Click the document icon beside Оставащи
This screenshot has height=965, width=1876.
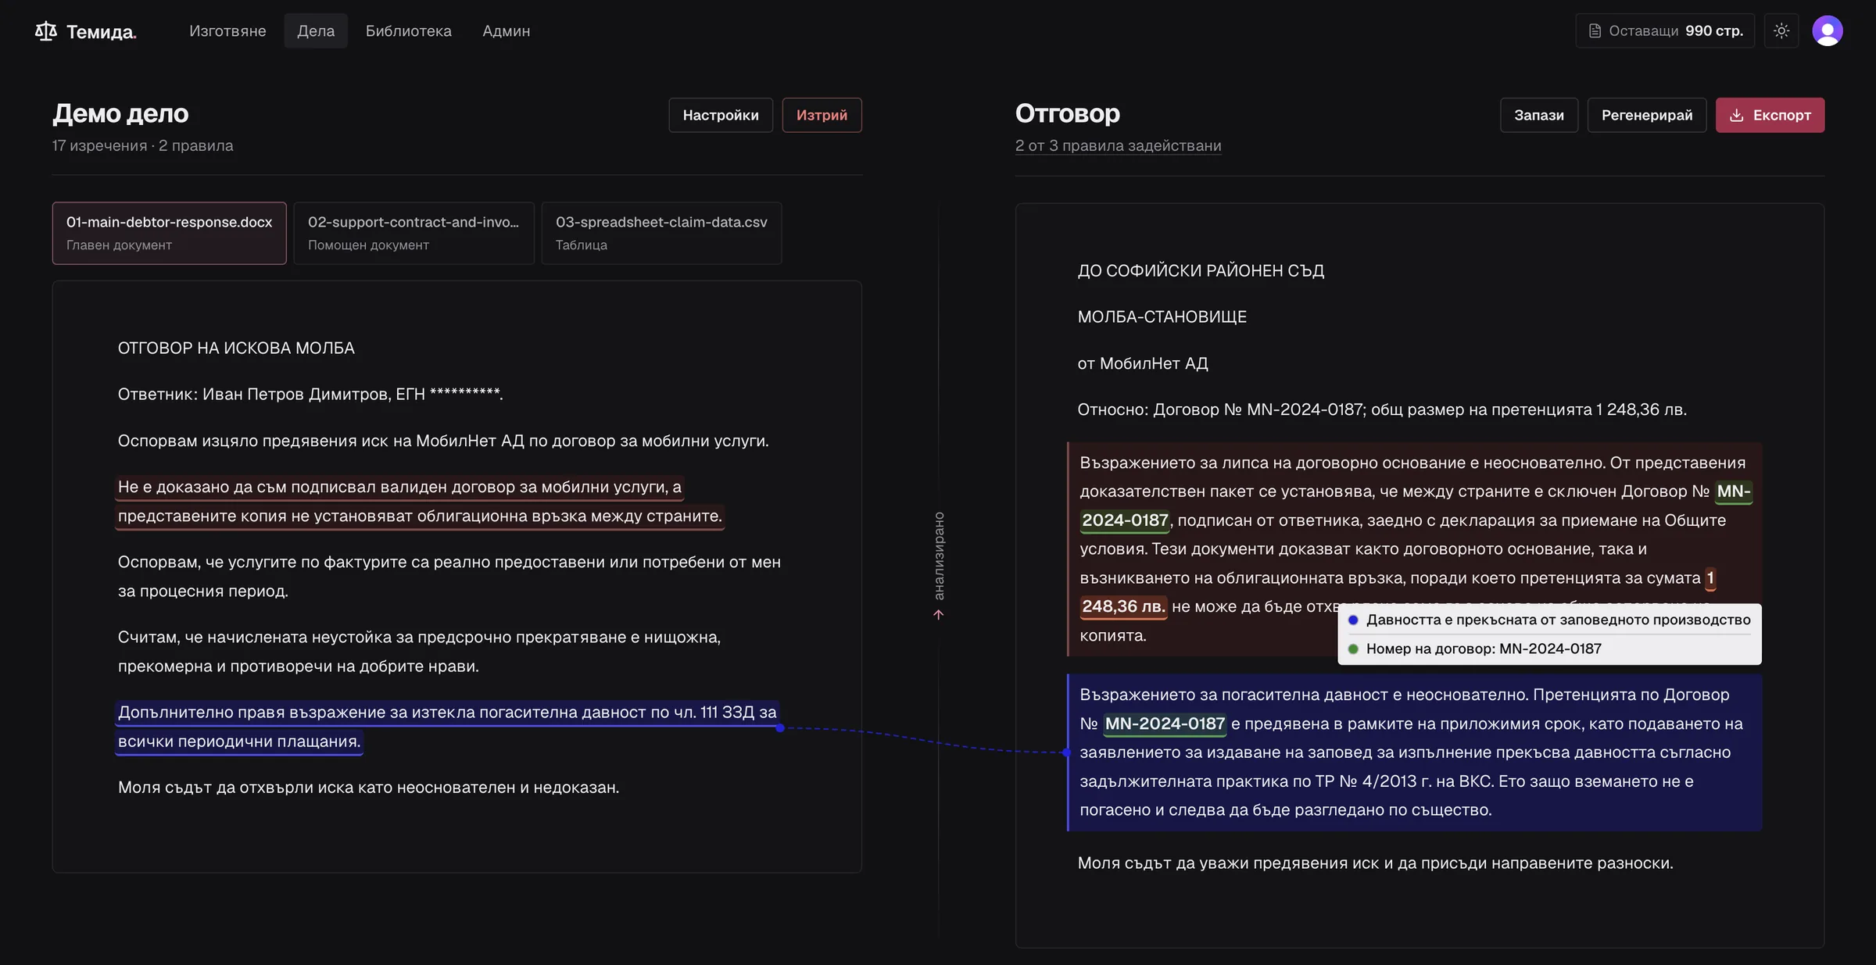(x=1595, y=31)
